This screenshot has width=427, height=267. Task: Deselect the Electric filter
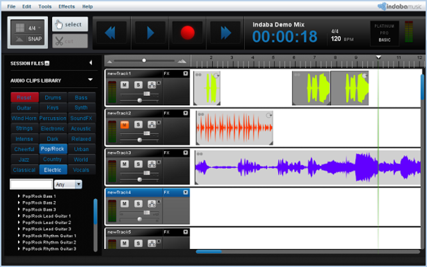coord(53,170)
